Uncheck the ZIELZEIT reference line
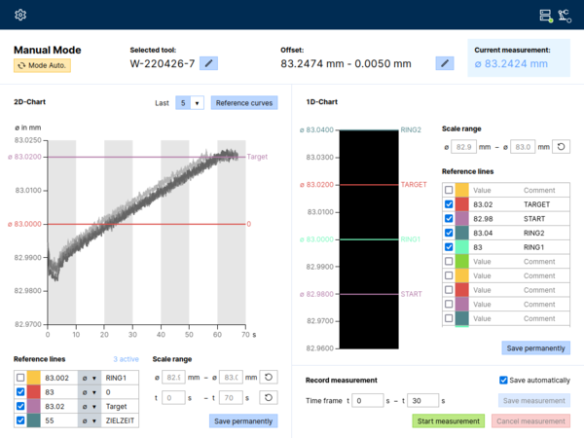584x438 pixels. coord(20,420)
